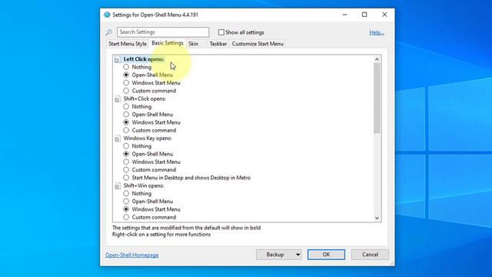The width and height of the screenshot is (492, 277).
Task: Select the Shift+Click opens heading
Action: click(x=145, y=98)
